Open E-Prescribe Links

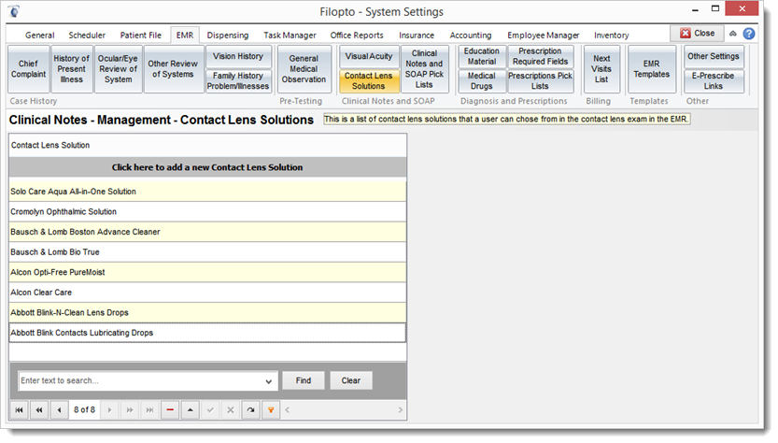(714, 81)
